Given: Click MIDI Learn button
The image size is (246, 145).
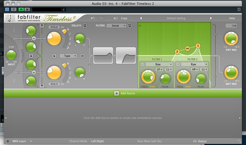Looking at the screenshot, I should click(19, 141).
